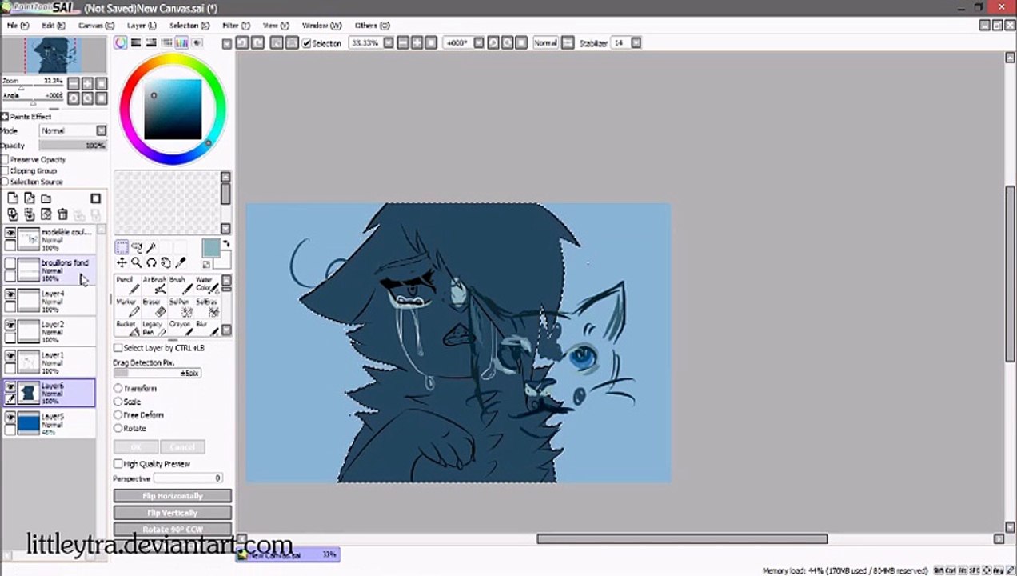Select the Rotate radio option

click(x=118, y=428)
